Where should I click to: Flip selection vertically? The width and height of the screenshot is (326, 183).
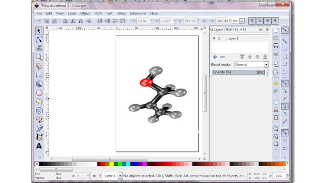coord(88,21)
